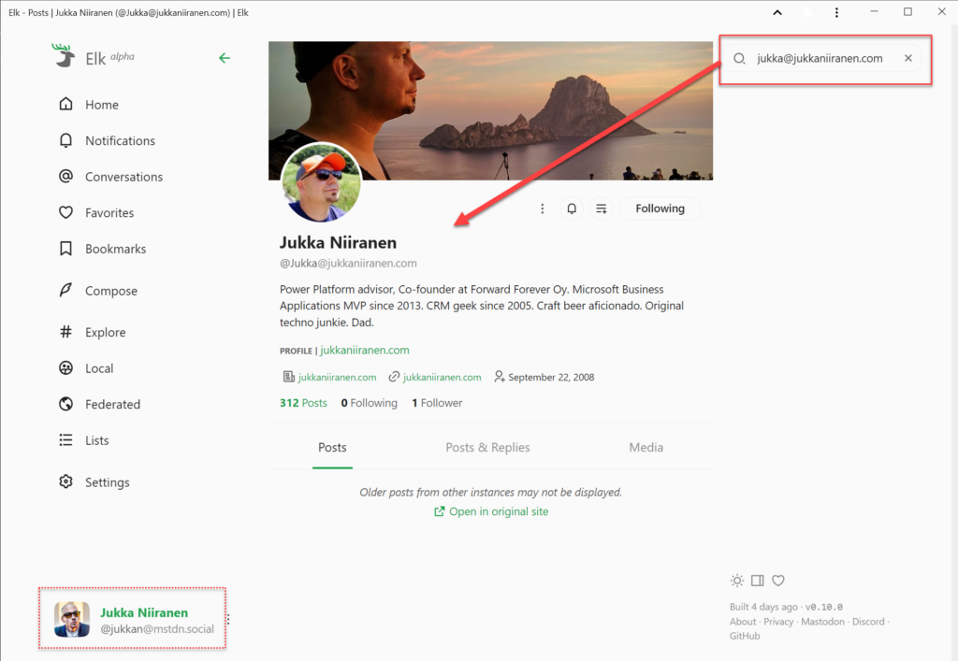Open the title bar three-dot app menu
The image size is (958, 661).
pyautogui.click(x=836, y=12)
